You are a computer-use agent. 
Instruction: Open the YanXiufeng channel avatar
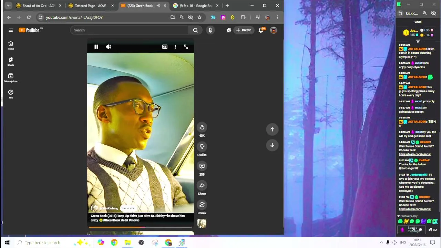pyautogui.click(x=94, y=208)
